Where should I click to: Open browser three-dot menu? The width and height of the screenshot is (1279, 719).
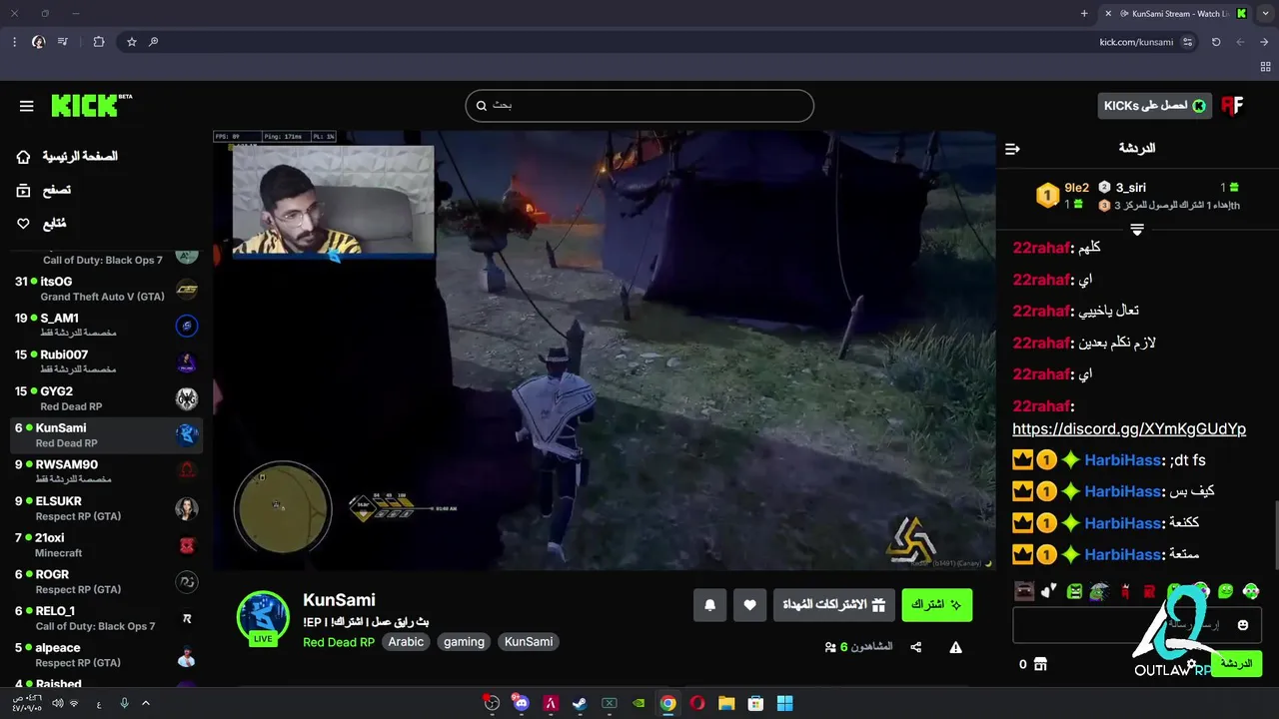(x=14, y=42)
